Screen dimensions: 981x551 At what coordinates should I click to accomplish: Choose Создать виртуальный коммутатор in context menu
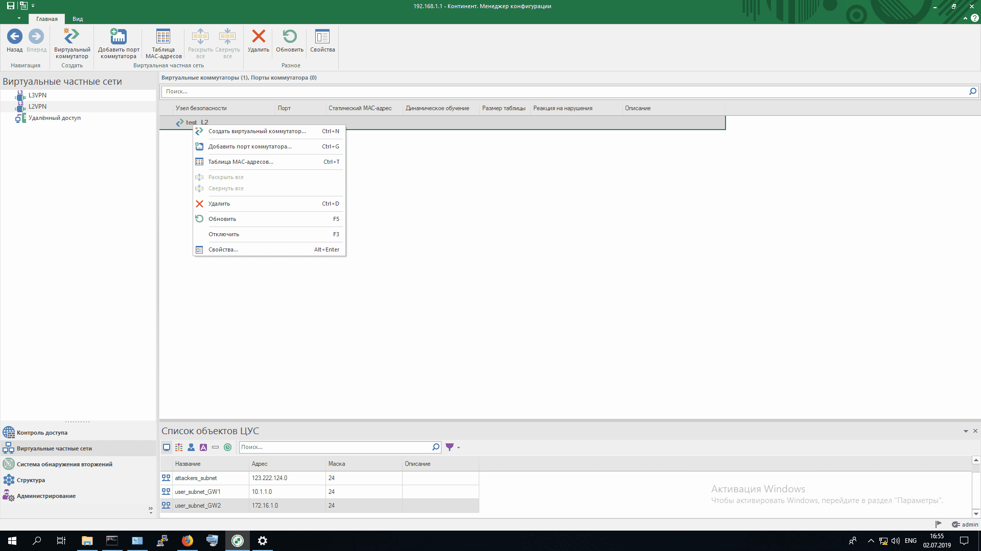pos(257,131)
